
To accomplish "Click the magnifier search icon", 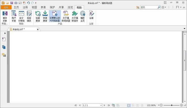I will click(159, 7).
